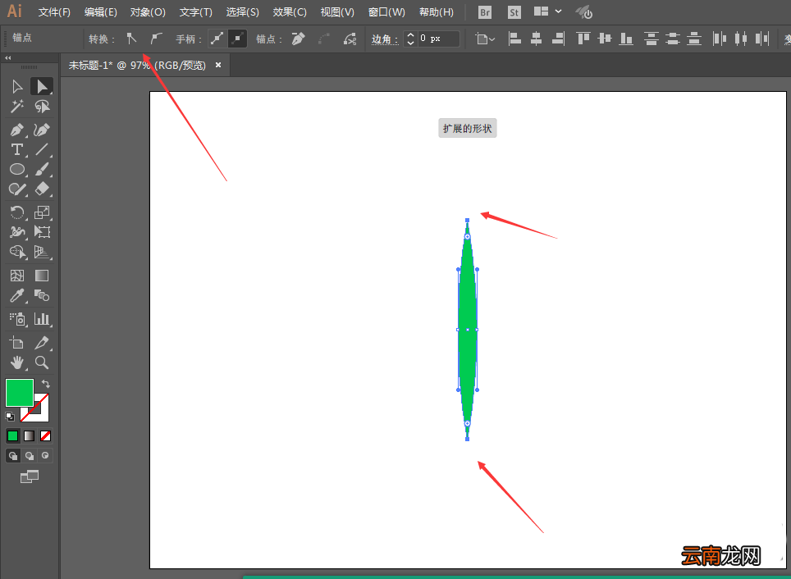Open the arrange documents dropdown

tap(548, 11)
